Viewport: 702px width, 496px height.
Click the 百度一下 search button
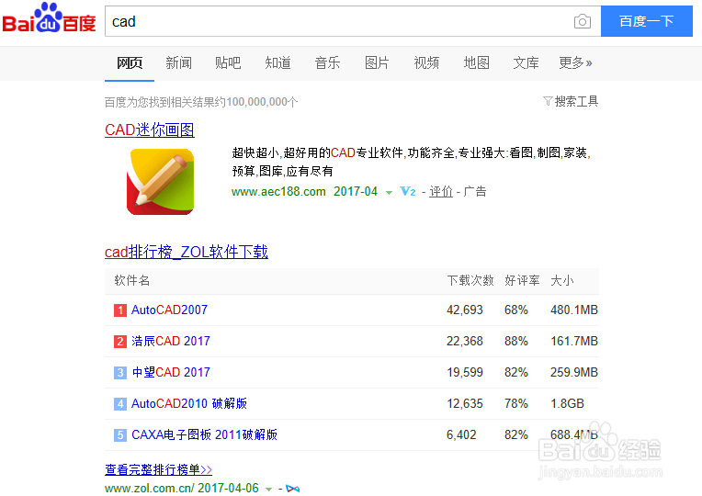[x=647, y=21]
